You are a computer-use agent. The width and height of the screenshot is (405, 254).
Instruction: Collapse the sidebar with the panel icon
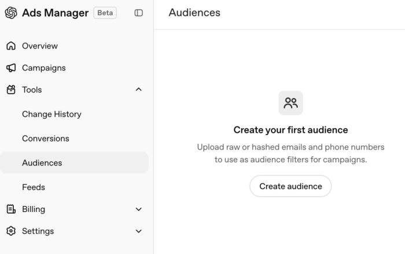139,13
